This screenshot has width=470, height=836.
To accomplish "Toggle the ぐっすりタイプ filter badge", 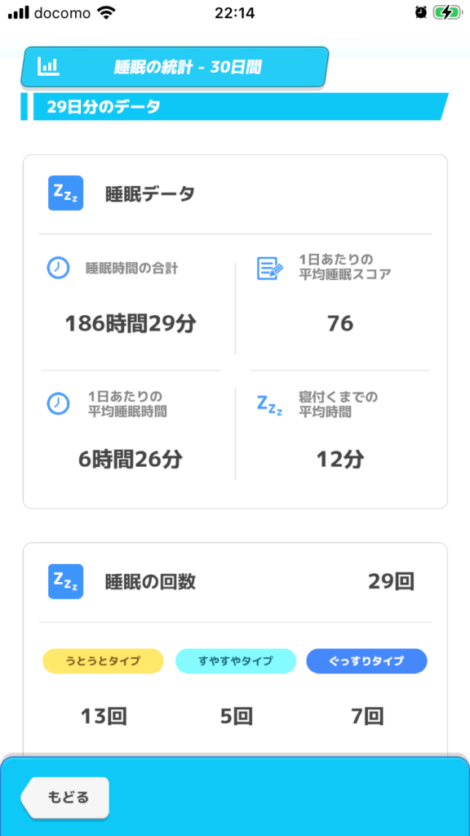I will point(366,661).
